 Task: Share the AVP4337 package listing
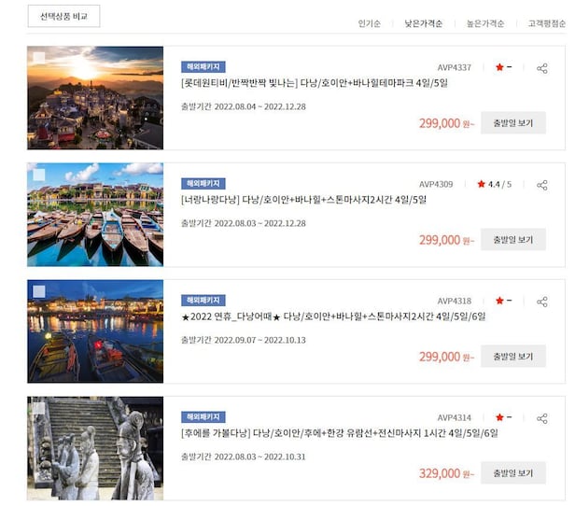click(542, 68)
